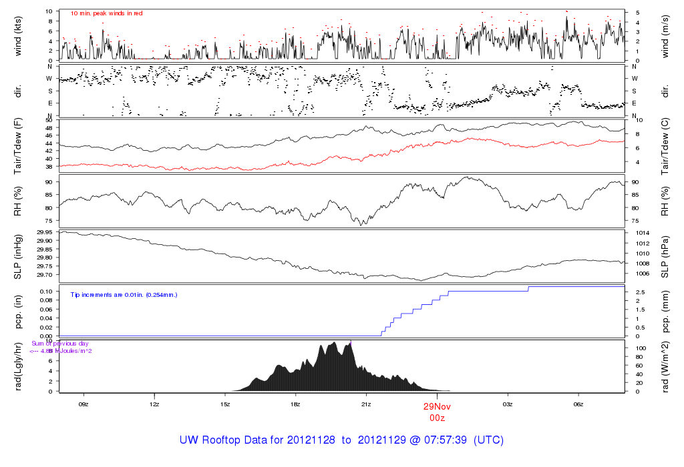This screenshot has height=467, width=684.
Task: Click the 'rad (W/m^2)' right axis label
Action: pyautogui.click(x=667, y=367)
